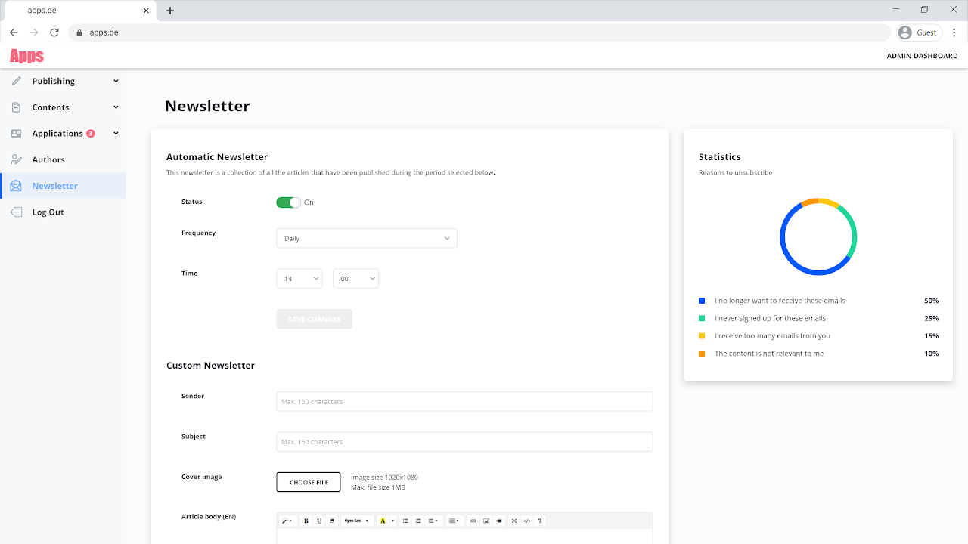Insert a picture into article body
Viewport: 968px width, 544px height.
coord(486,521)
